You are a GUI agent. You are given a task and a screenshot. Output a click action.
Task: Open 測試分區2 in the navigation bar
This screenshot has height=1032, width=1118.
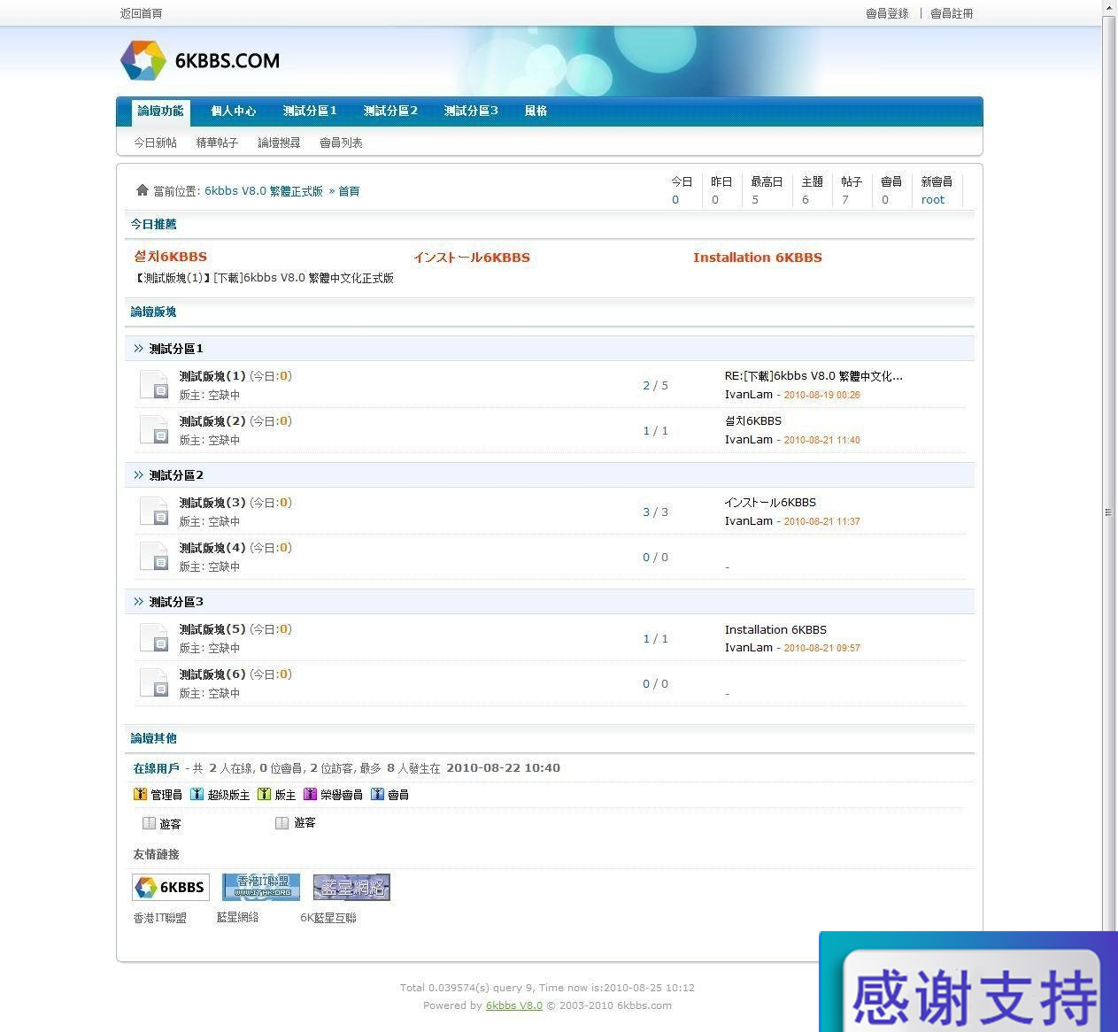[390, 112]
